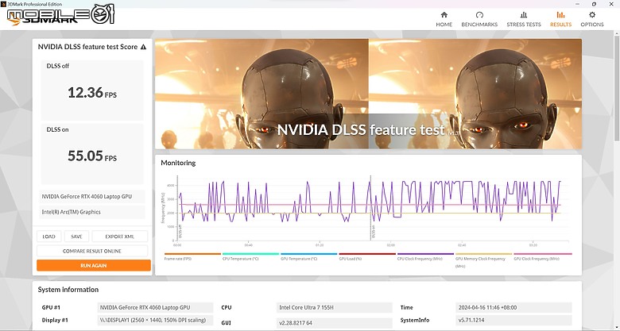Viewport: 620px width, 331px height.
Task: Click the Options gear icon
Action: (592, 14)
